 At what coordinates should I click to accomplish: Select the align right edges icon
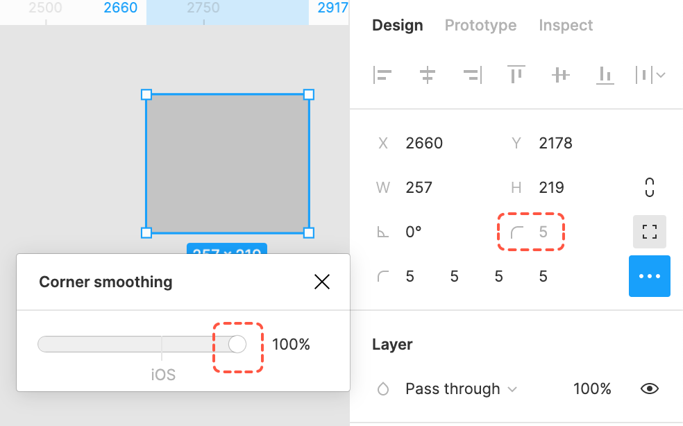(471, 75)
